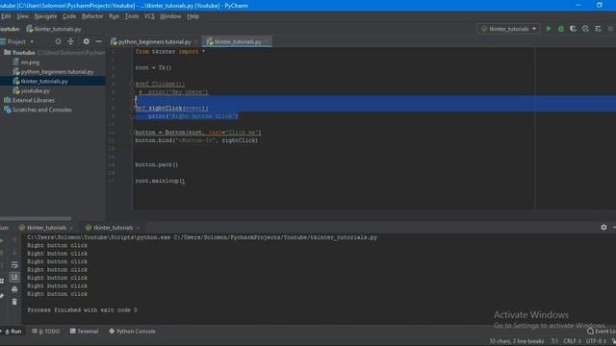This screenshot has height=346, width=616.
Task: Open the Terminal tool window
Action: pyautogui.click(x=84, y=332)
